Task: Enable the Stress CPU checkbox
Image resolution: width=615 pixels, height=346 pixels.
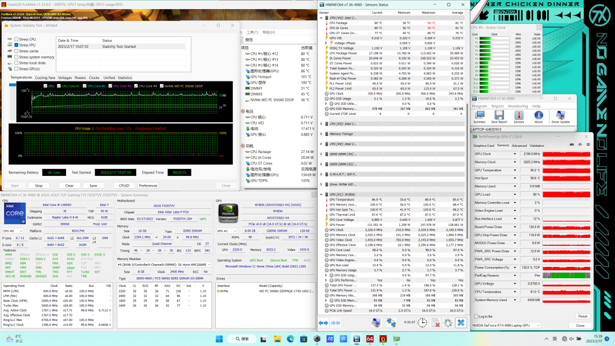Action: [17, 39]
